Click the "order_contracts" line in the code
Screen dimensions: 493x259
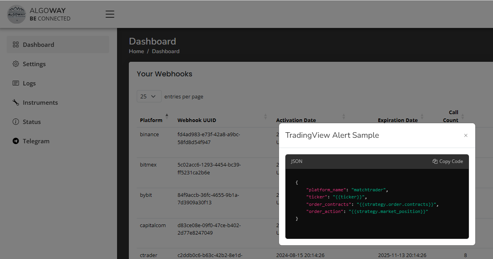(x=372, y=204)
